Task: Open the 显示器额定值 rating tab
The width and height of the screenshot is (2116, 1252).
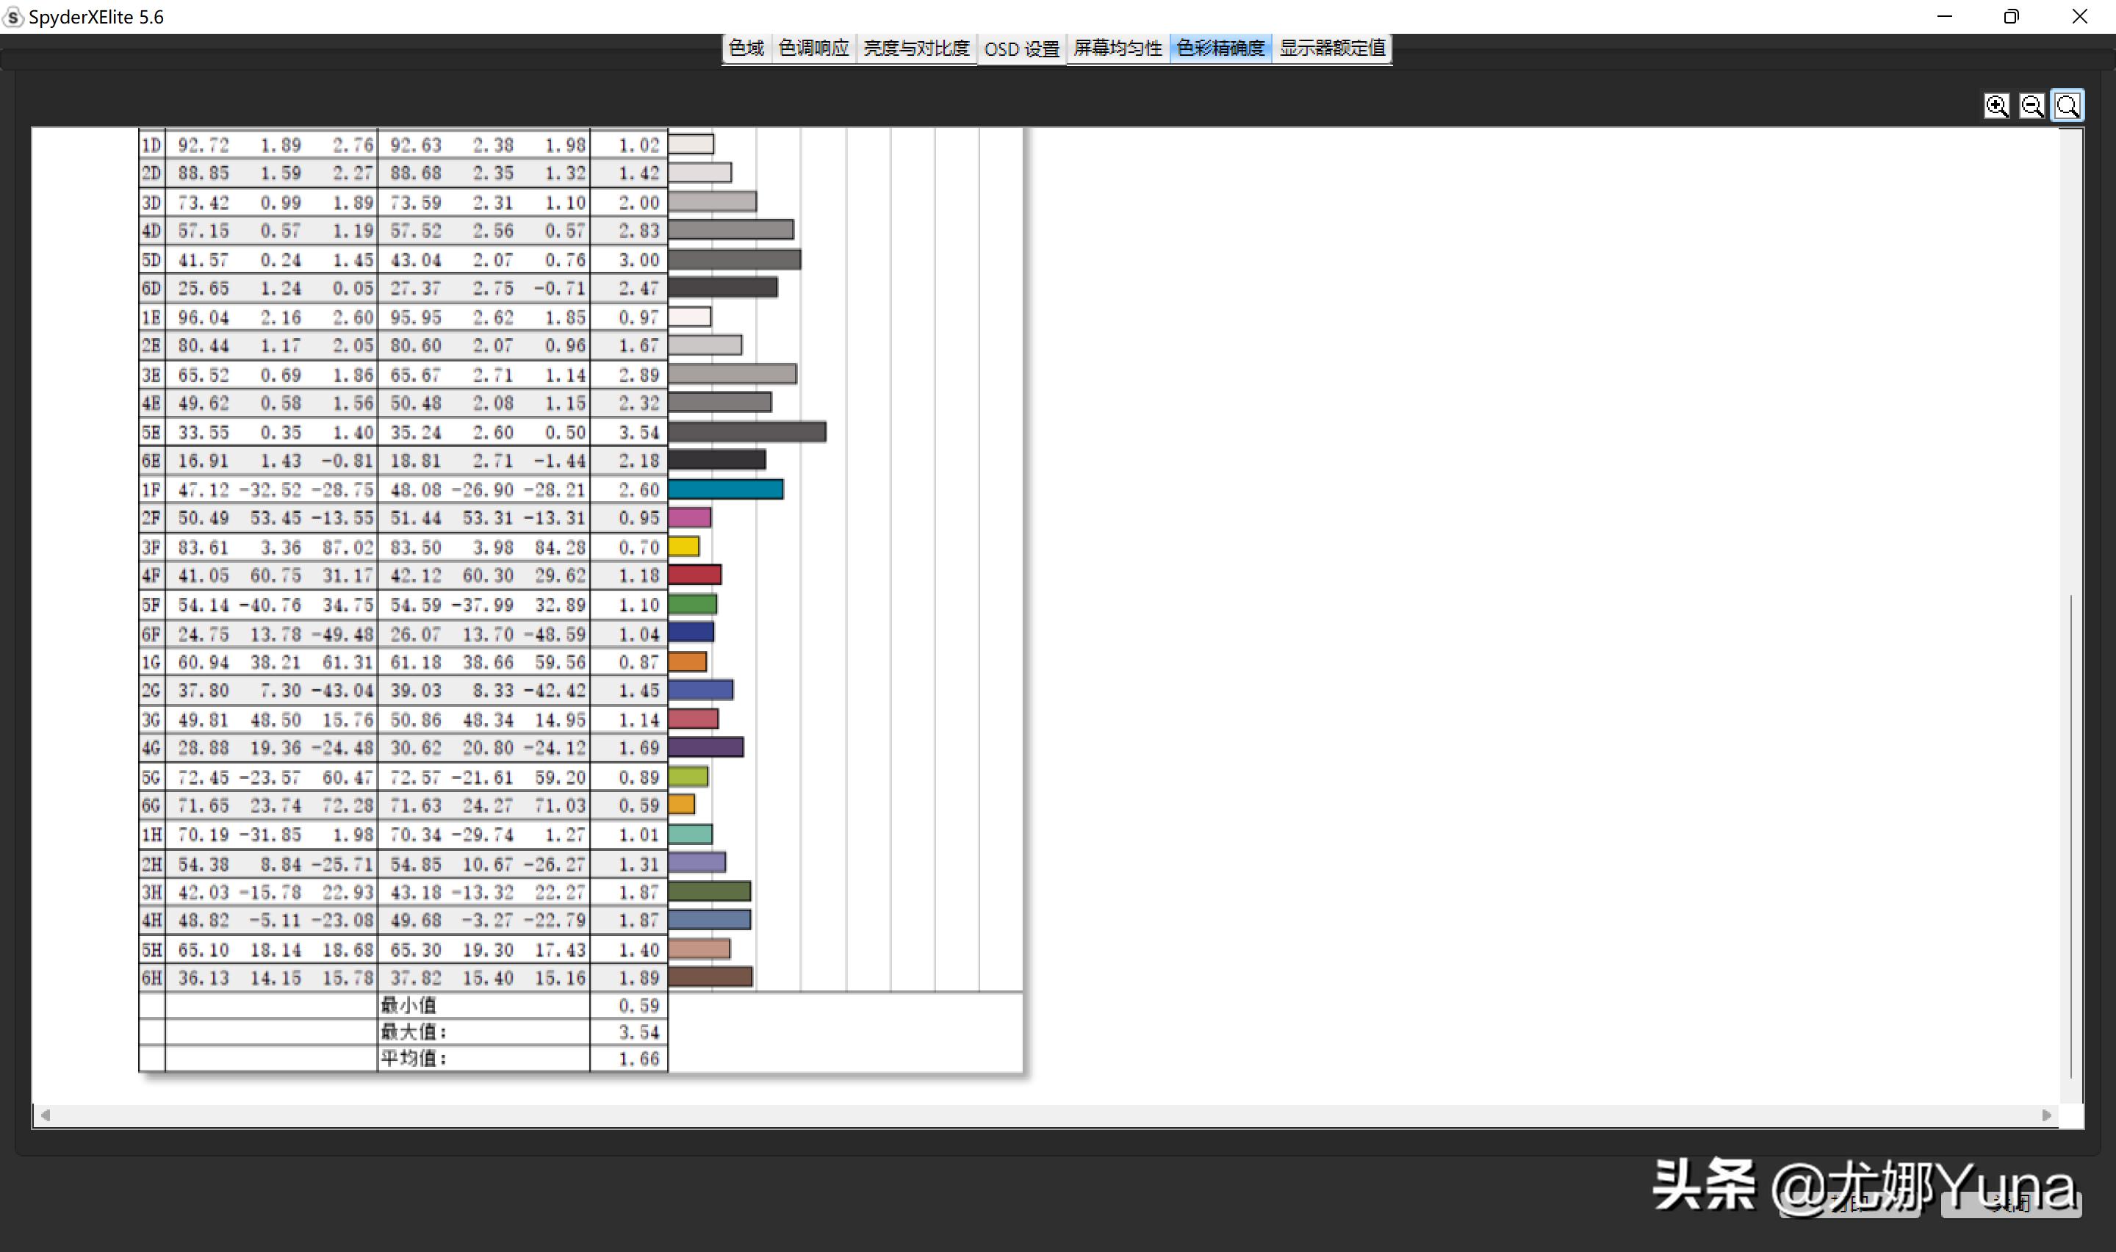Action: coord(1331,48)
